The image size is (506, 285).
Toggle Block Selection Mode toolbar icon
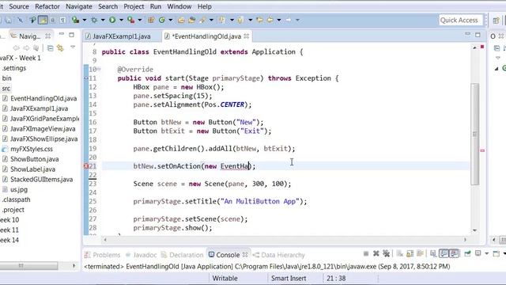pos(53,20)
